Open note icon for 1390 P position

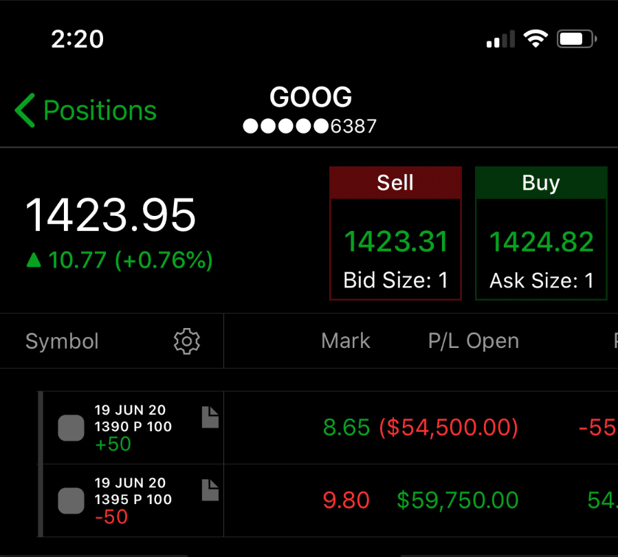210,417
